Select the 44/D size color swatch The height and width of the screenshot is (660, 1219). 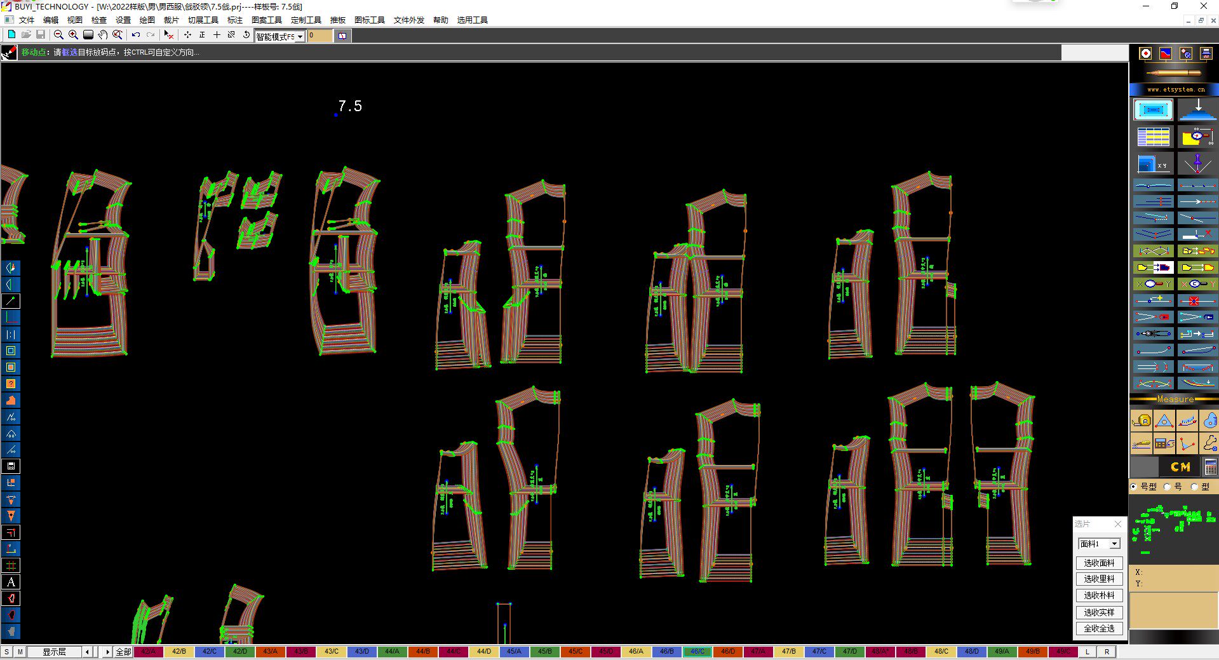(x=484, y=652)
